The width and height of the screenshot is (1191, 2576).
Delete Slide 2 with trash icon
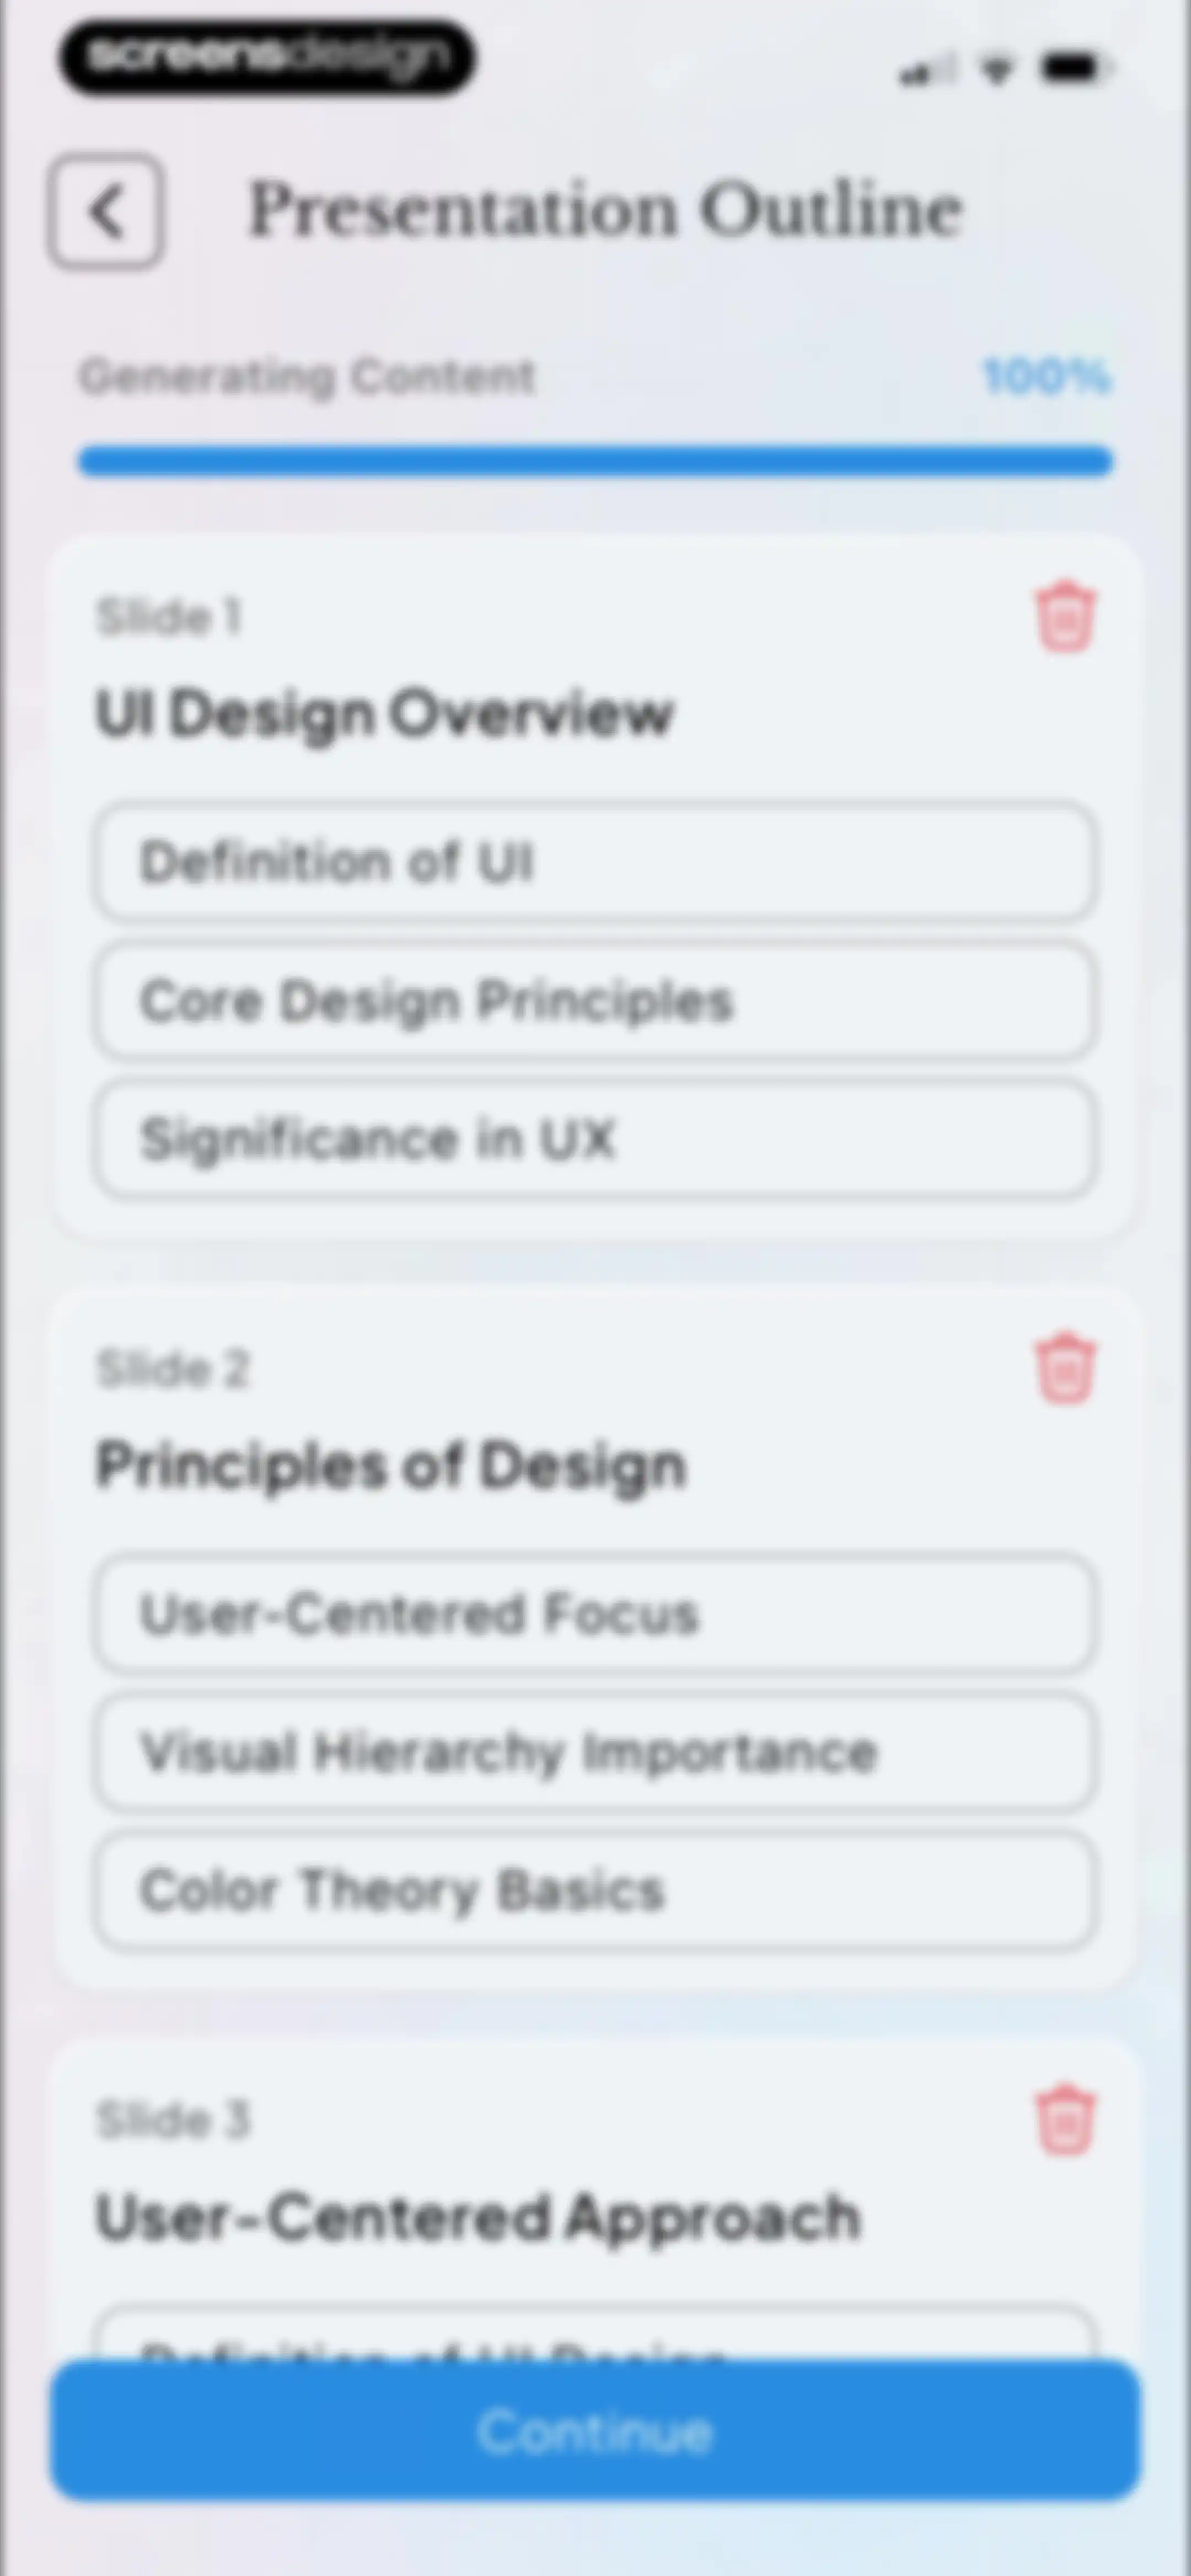(x=1065, y=1368)
